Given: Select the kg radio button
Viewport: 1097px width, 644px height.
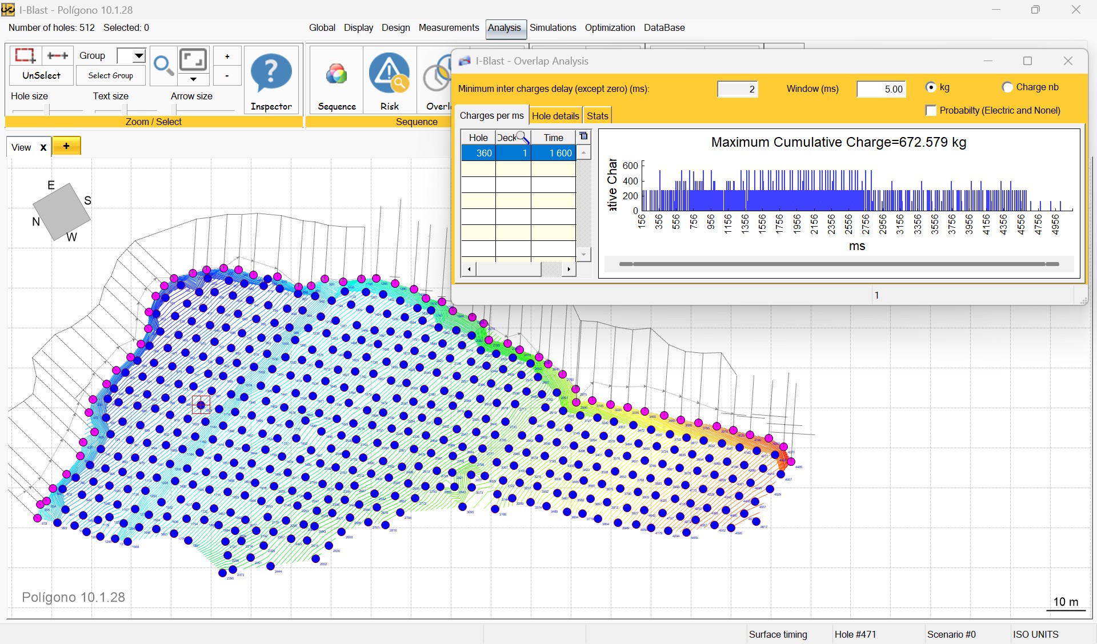Looking at the screenshot, I should pos(932,87).
